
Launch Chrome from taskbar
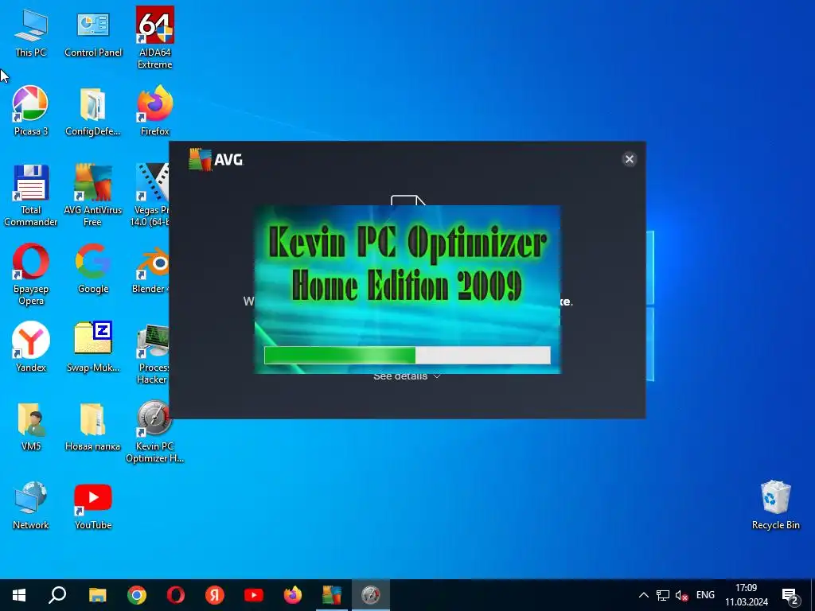tap(137, 595)
